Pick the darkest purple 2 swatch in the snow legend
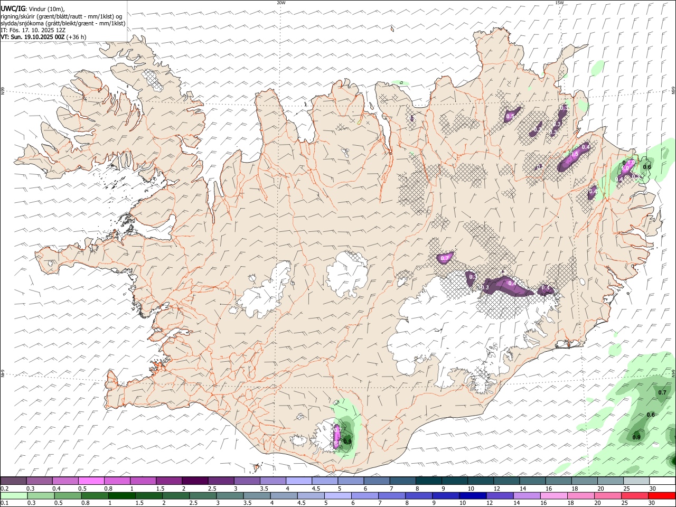The image size is (676, 507). point(194,481)
